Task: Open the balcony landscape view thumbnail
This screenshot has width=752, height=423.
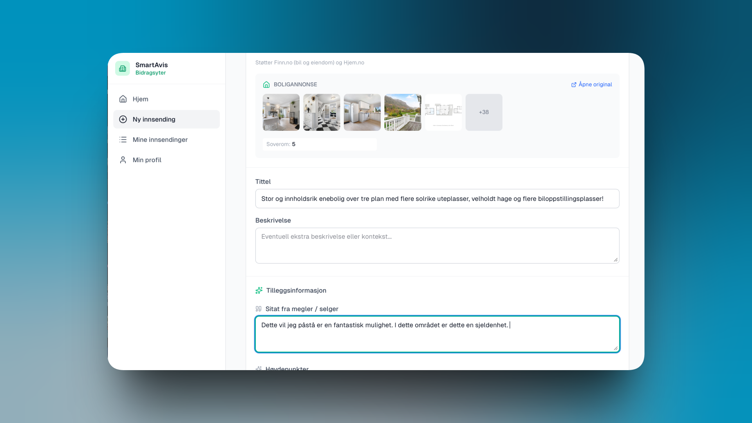Action: click(x=403, y=112)
